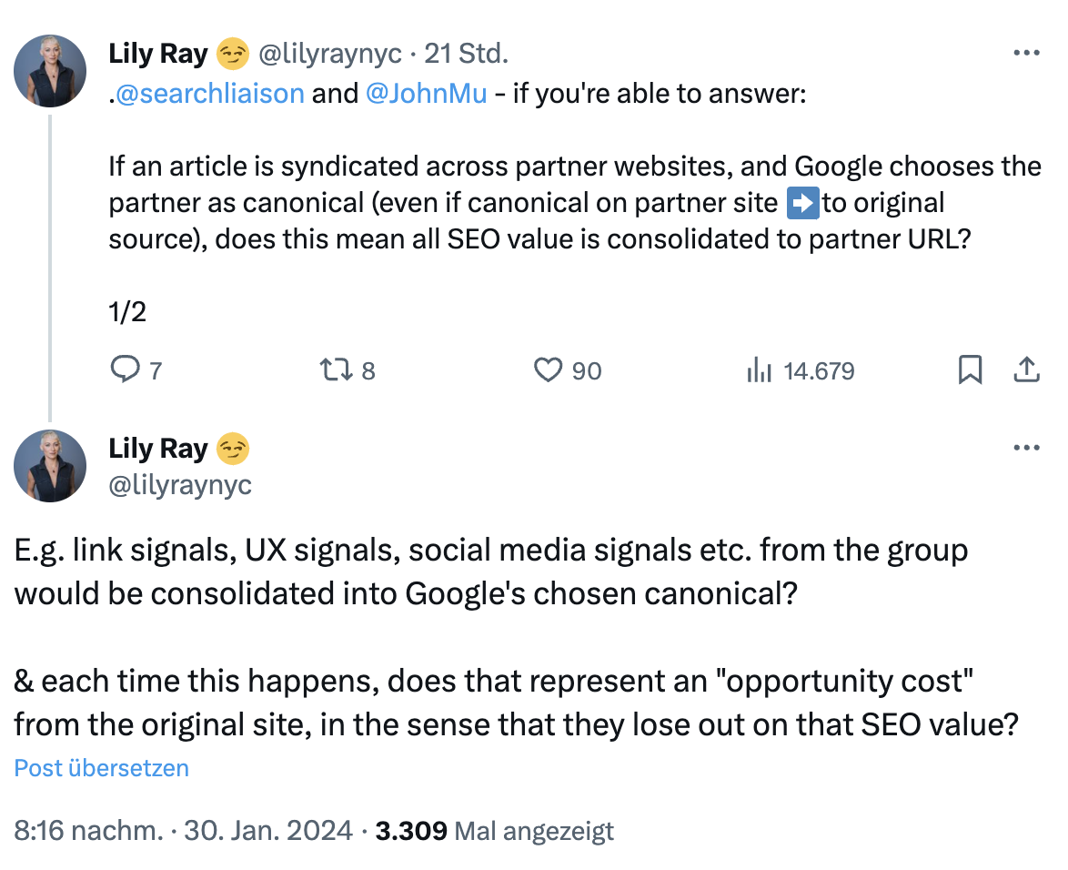Open the reply icon on Lily Ray's first tweet
This screenshot has height=870, width=1068.
[x=126, y=370]
